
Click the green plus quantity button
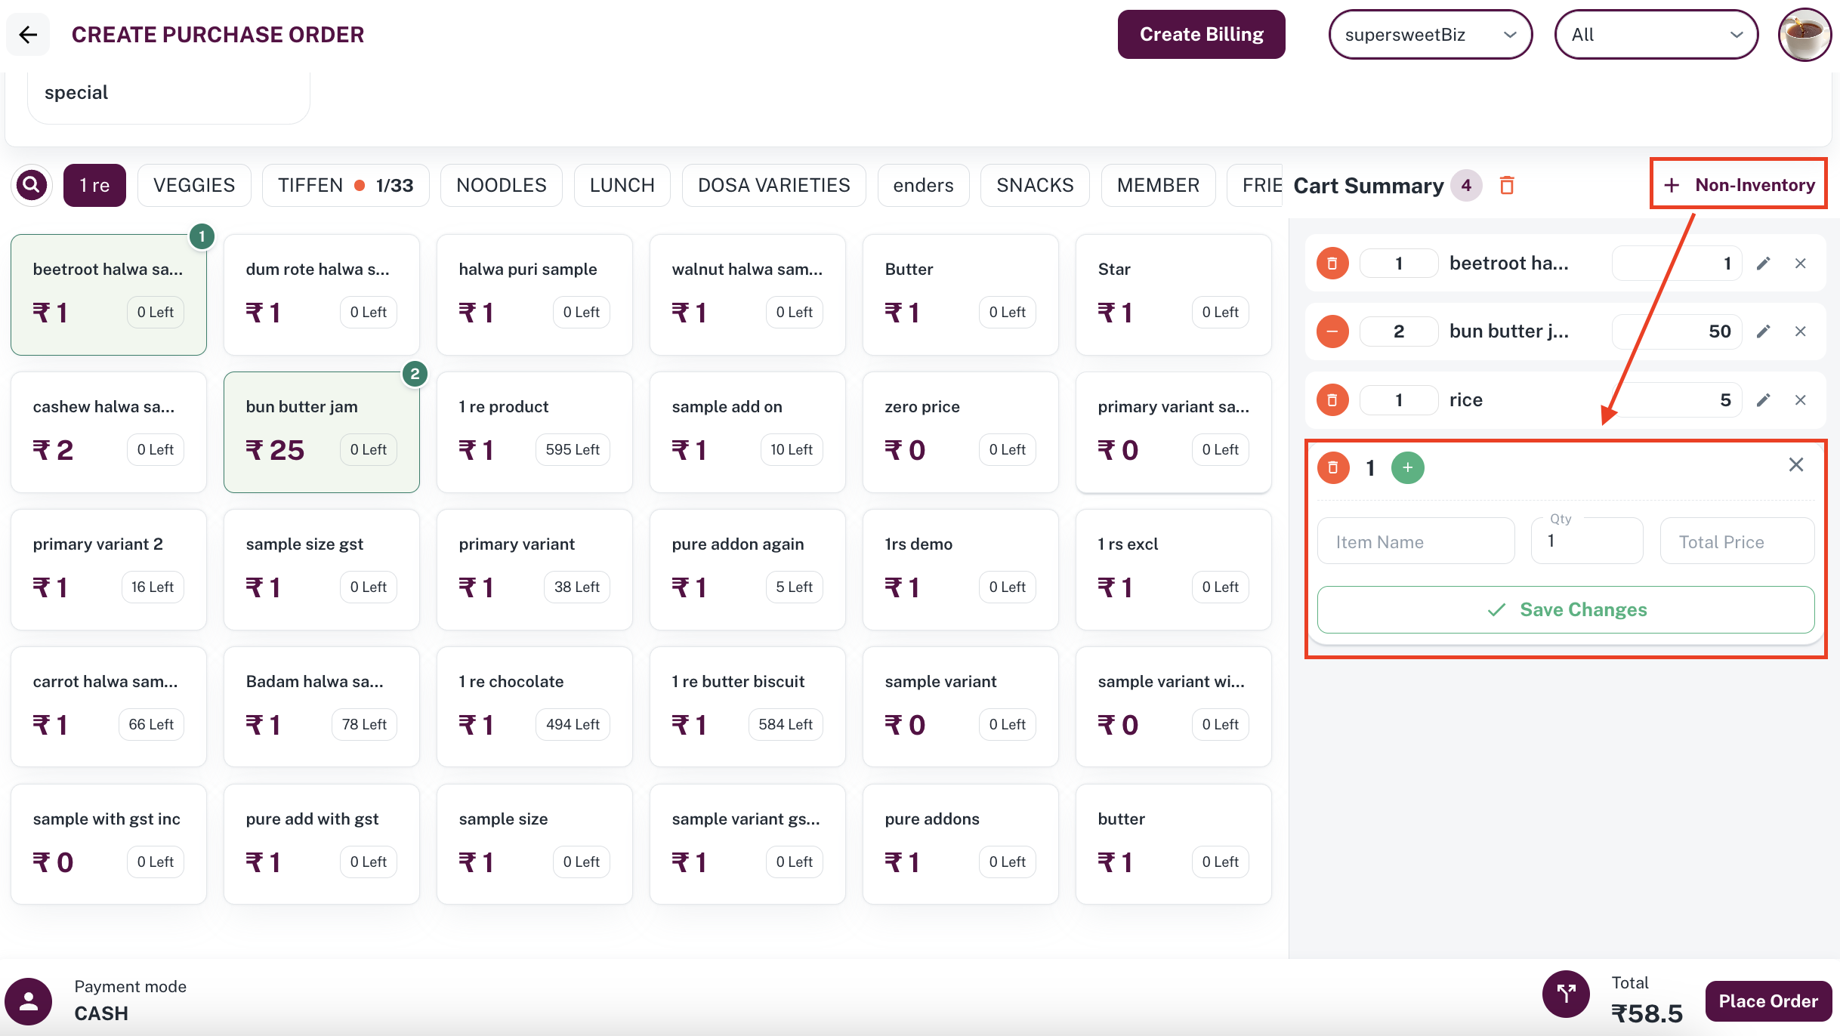coord(1407,467)
